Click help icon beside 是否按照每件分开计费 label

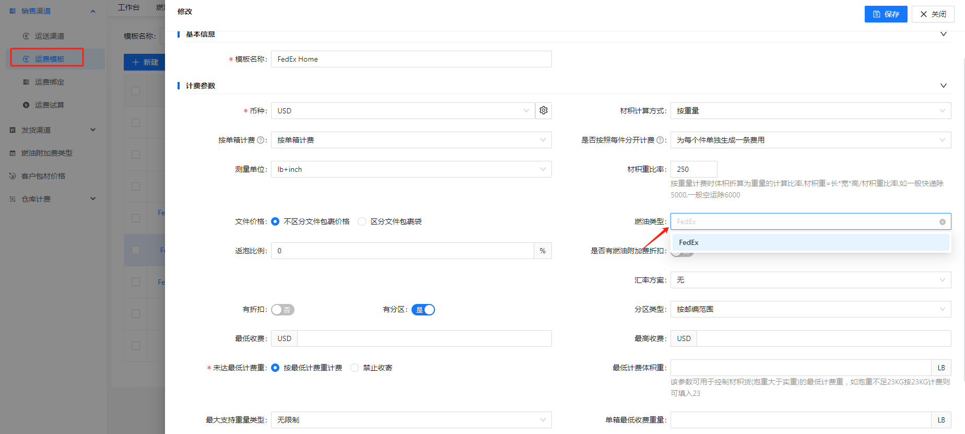tap(660, 140)
